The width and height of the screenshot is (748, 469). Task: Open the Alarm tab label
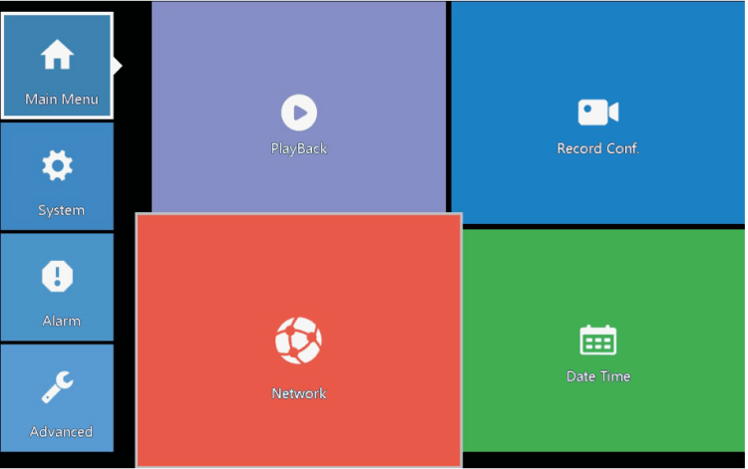(61, 321)
